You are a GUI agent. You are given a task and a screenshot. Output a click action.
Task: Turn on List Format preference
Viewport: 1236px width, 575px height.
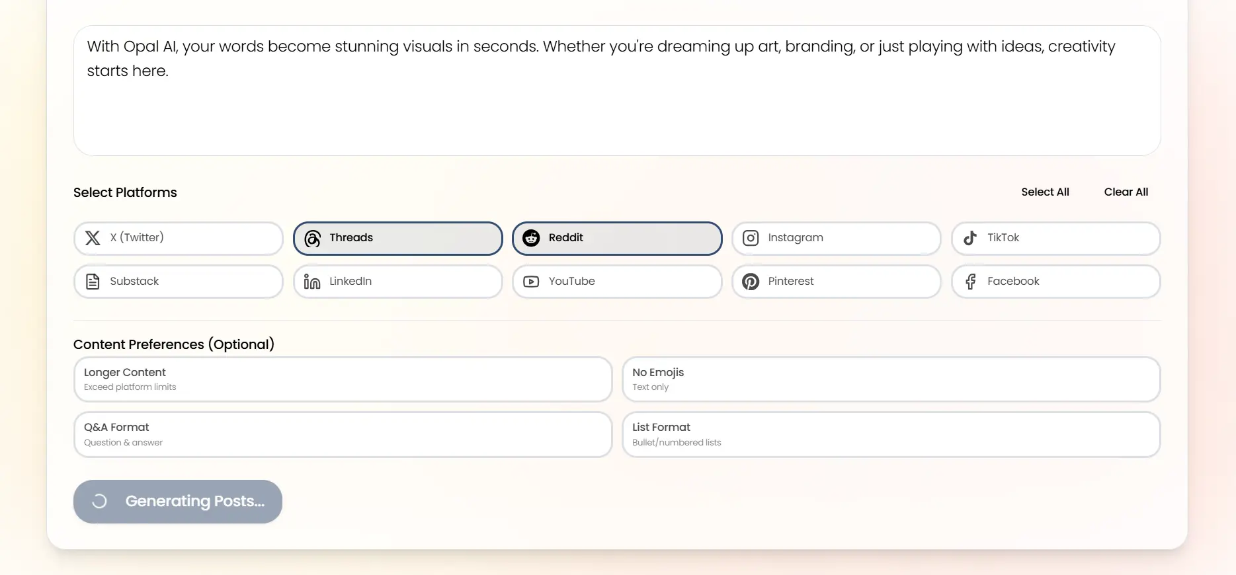pyautogui.click(x=891, y=434)
